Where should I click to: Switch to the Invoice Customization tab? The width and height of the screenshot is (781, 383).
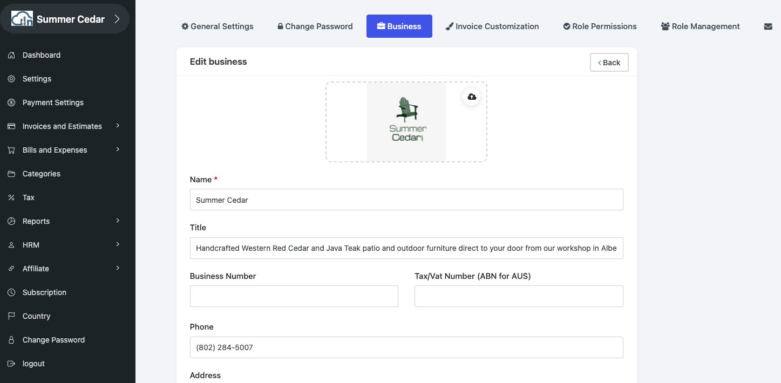tap(492, 26)
